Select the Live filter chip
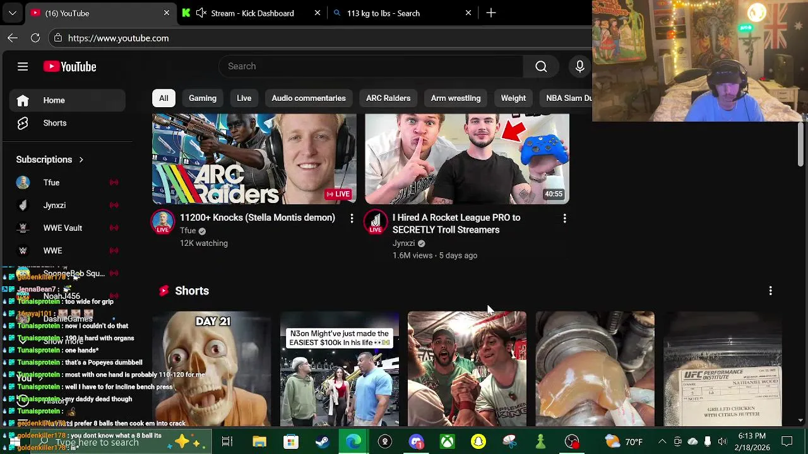 (244, 98)
